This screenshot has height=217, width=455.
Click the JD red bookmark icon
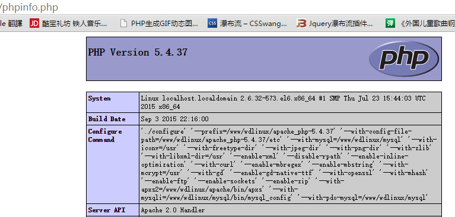pyautogui.click(x=34, y=24)
